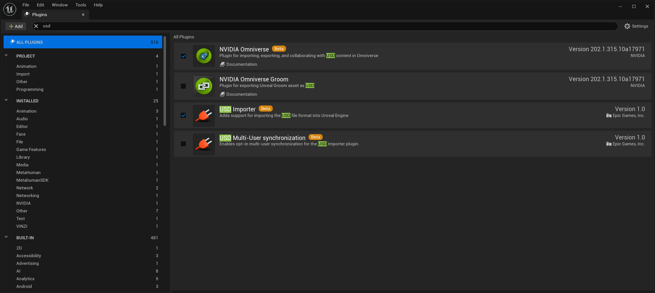The width and height of the screenshot is (655, 293).
Task: Disable the USD Importer plugin checkbox
Action: point(183,115)
